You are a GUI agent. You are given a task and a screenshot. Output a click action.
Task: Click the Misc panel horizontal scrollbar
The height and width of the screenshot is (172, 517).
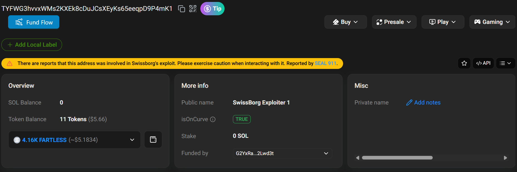pyautogui.click(x=397, y=158)
